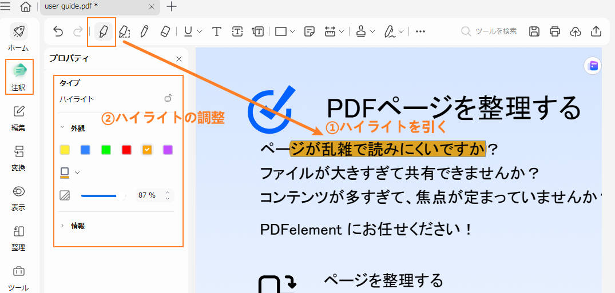The width and height of the screenshot is (615, 293).
Task: Decrease opacity with the down stepper
Action: click(x=168, y=198)
